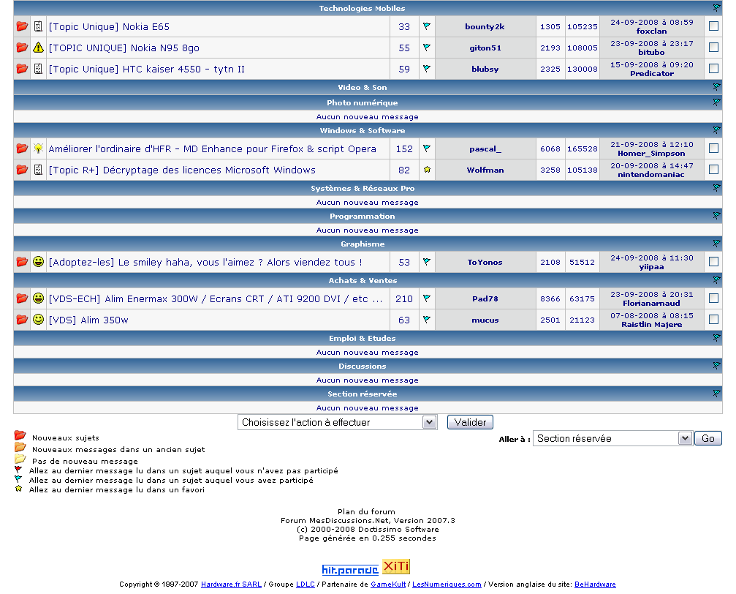Click the red folder icon for '[VDS] Alim 350w'
This screenshot has height=594, width=736.
coord(22,320)
